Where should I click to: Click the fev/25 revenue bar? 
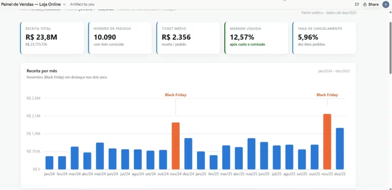click(214, 162)
